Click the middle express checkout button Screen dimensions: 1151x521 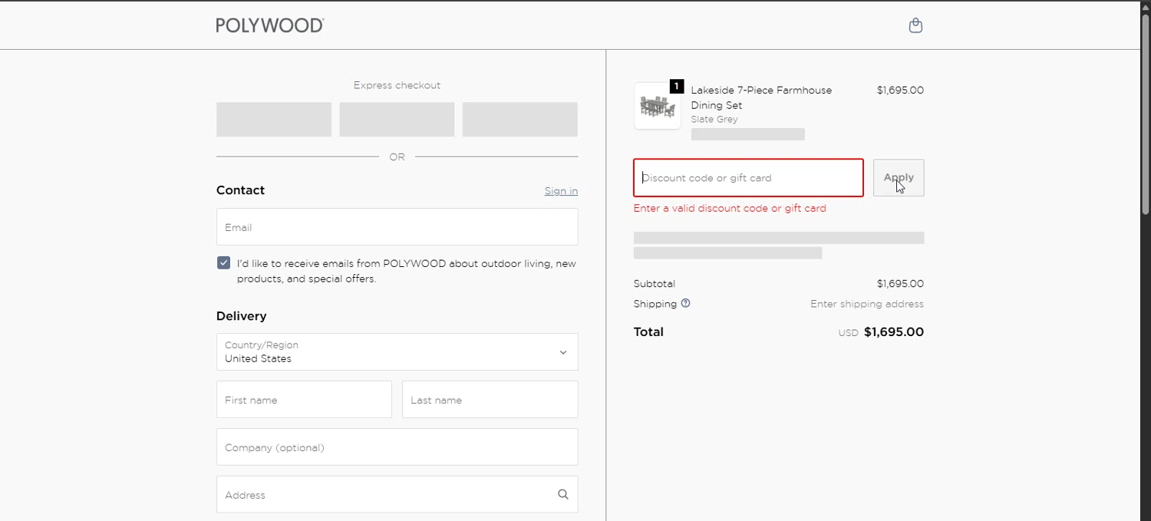click(x=397, y=120)
